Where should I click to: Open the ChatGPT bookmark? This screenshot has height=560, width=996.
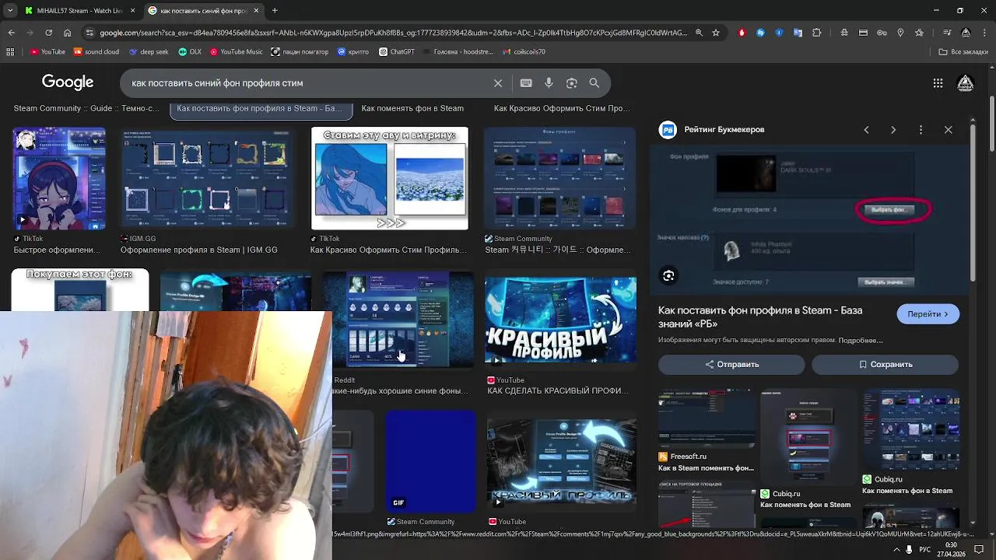(397, 52)
